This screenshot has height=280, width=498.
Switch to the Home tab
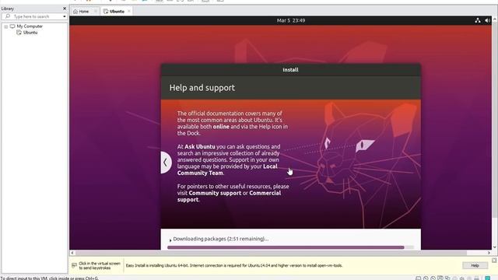83,12
